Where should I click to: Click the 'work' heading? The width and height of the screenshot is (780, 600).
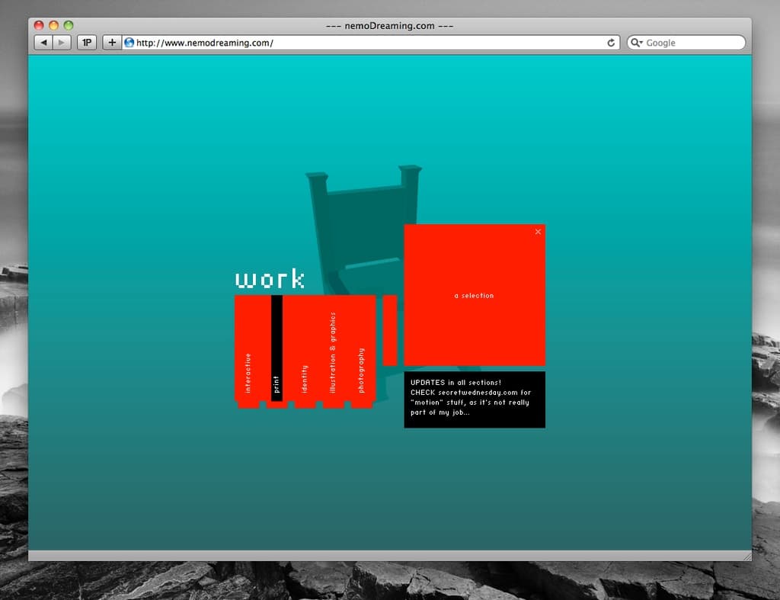(270, 279)
